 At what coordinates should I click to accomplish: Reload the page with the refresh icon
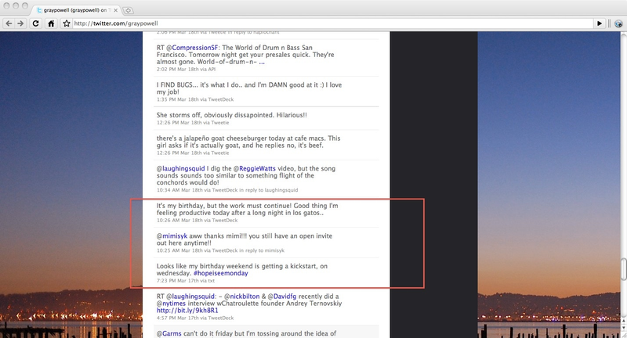[35, 23]
